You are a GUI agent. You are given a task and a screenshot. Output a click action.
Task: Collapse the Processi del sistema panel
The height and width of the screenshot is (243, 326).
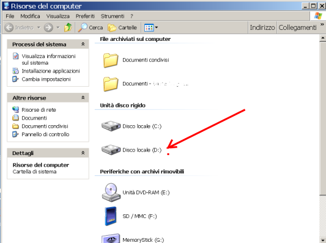tap(83, 44)
